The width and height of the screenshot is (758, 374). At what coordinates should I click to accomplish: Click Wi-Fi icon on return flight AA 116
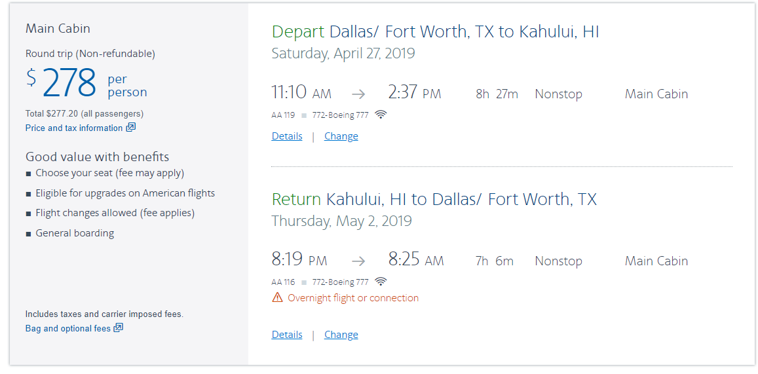pyautogui.click(x=381, y=282)
